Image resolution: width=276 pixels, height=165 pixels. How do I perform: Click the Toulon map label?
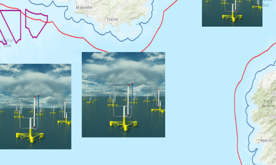[113, 19]
